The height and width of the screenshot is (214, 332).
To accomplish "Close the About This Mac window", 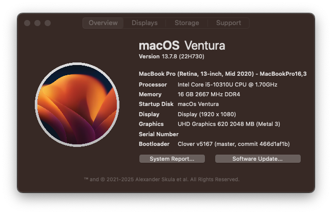I will pos(27,23).
